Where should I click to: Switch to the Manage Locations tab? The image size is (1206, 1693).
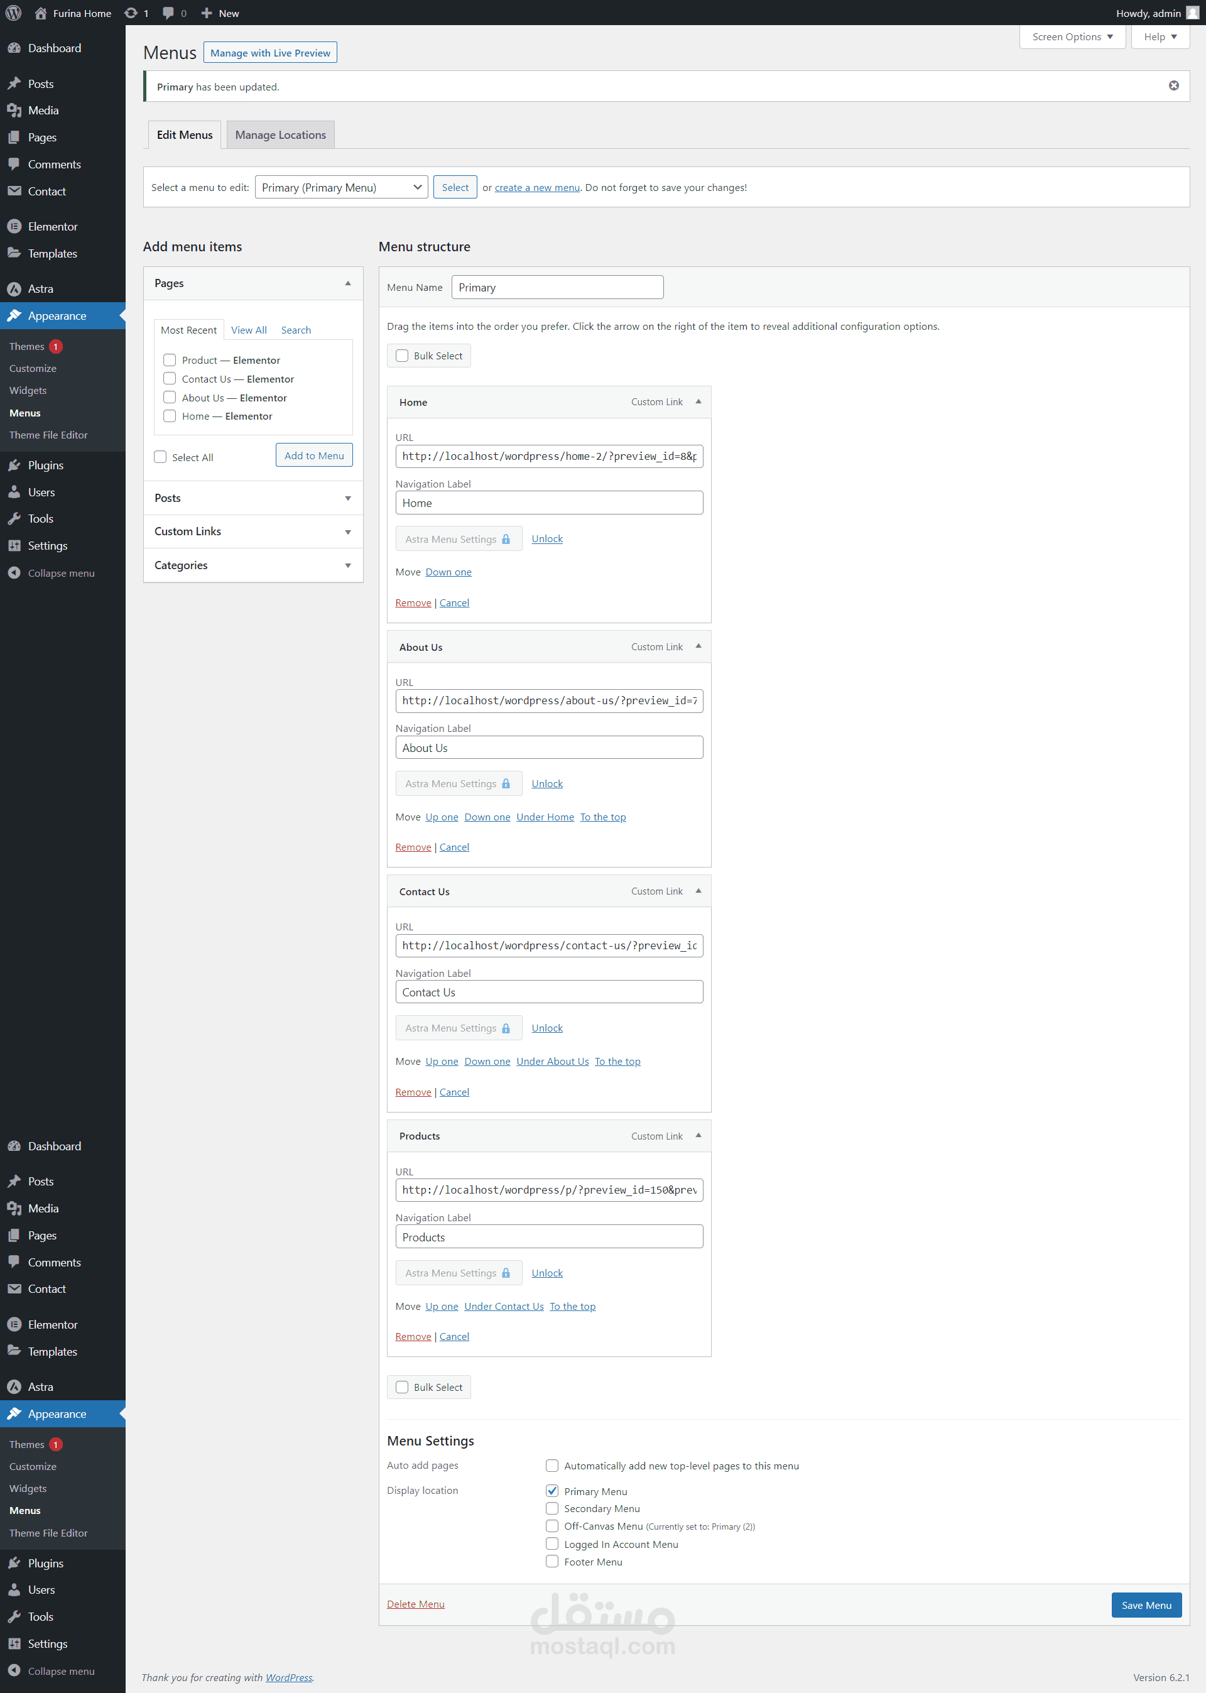click(280, 134)
